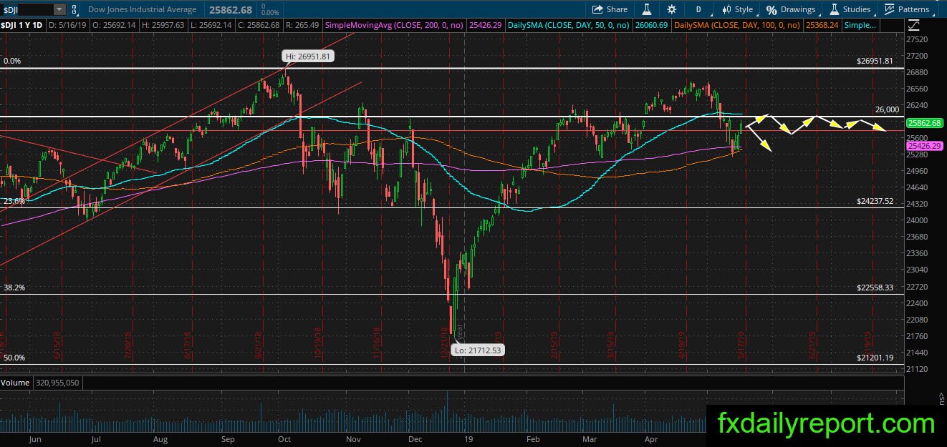Click the candlestick icon in Style

[x=726, y=9]
